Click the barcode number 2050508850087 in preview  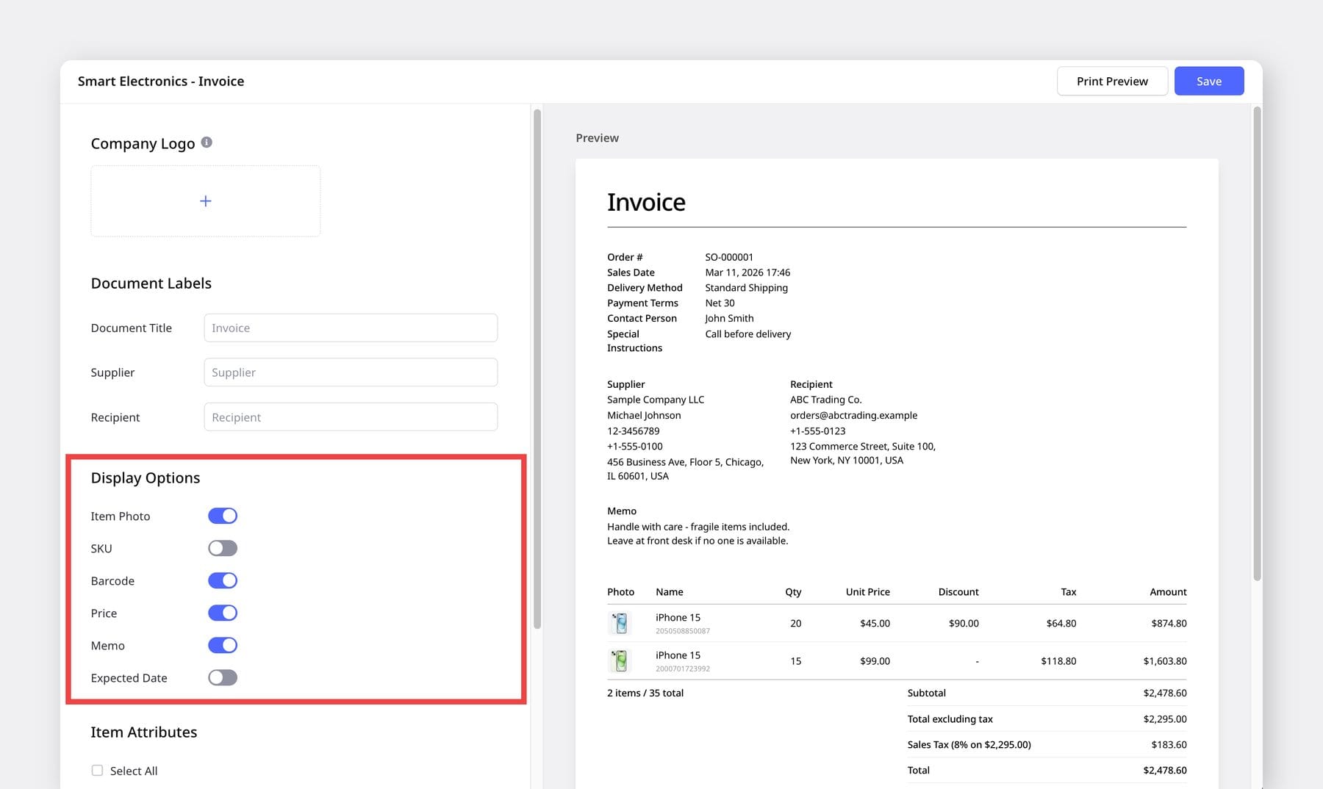(682, 630)
